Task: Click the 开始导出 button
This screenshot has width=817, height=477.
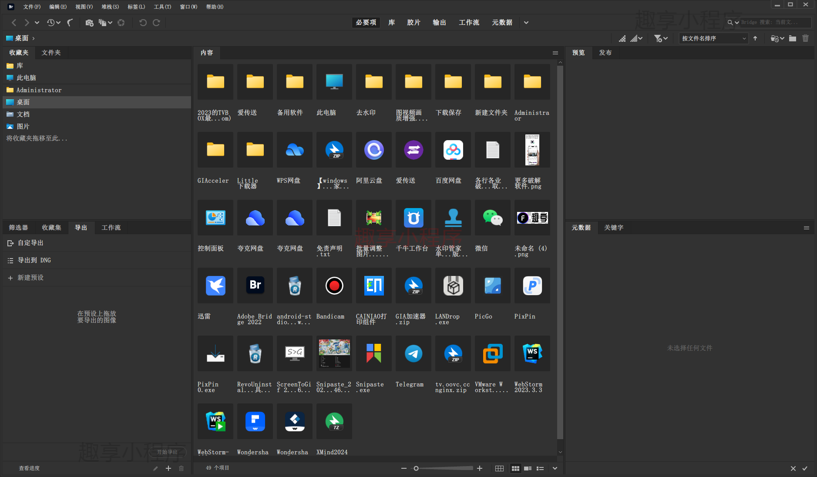Action: [x=167, y=452]
